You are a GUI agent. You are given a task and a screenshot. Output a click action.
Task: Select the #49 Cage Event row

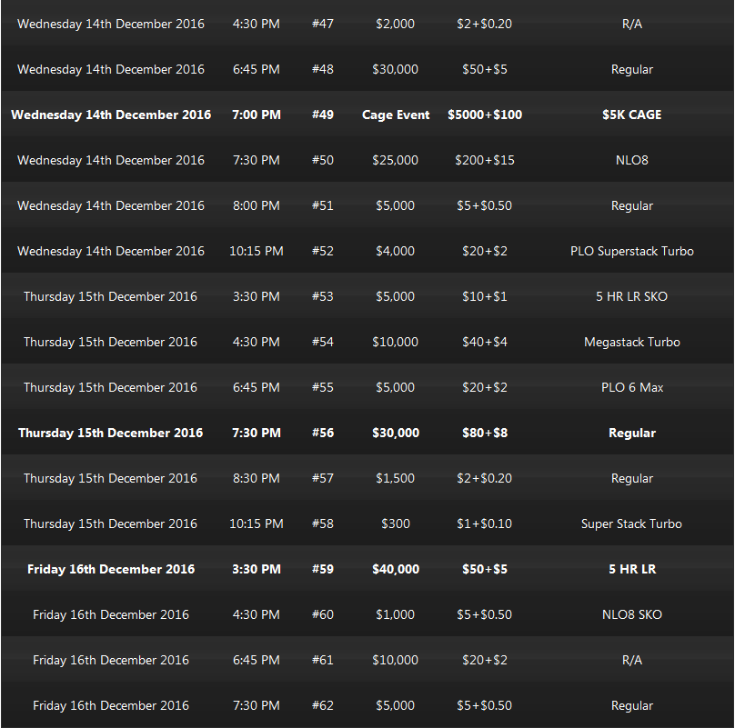tap(367, 115)
